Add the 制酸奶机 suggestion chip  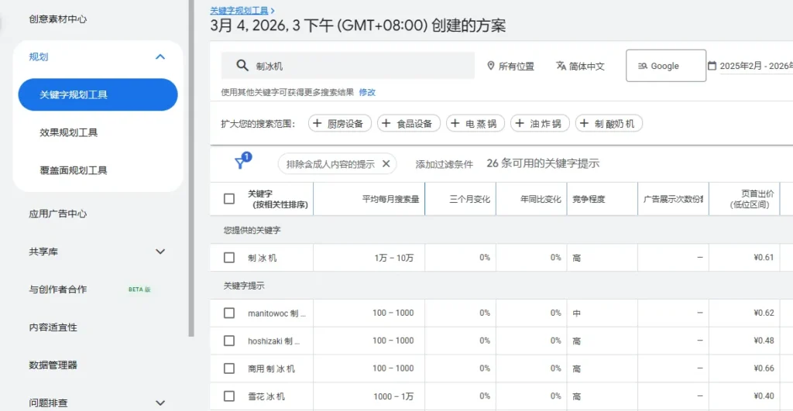pos(609,123)
